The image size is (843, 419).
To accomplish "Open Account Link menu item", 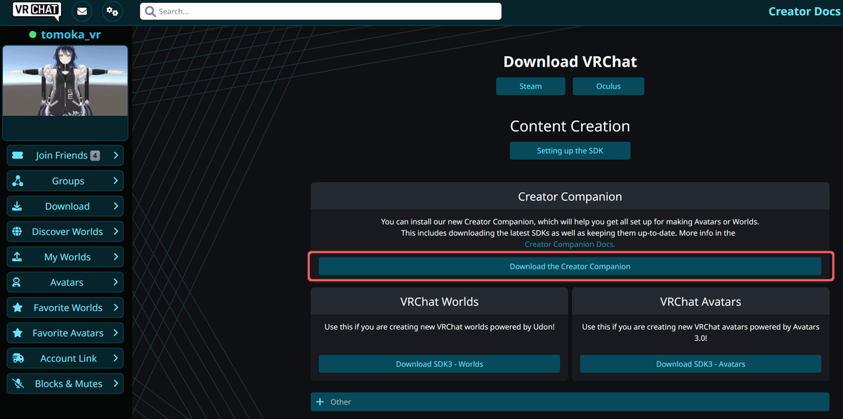I will (x=65, y=358).
